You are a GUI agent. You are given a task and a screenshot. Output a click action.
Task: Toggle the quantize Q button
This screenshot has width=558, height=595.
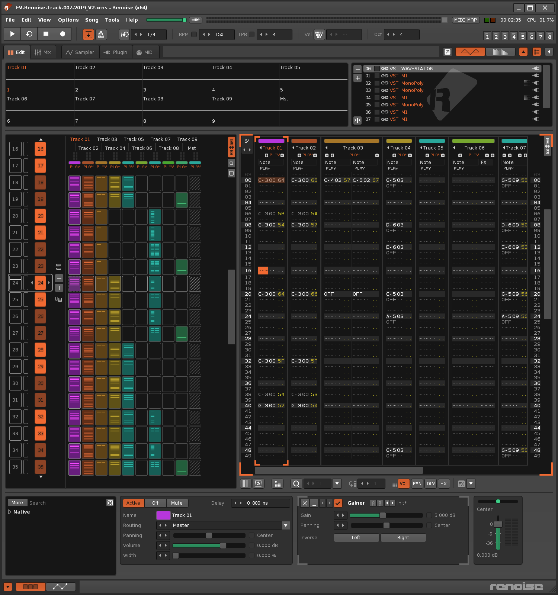[296, 483]
